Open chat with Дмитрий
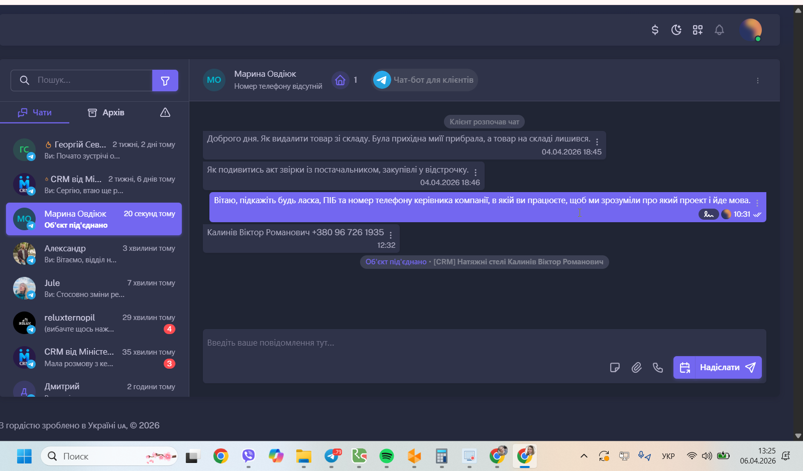This screenshot has width=803, height=471. point(94,388)
